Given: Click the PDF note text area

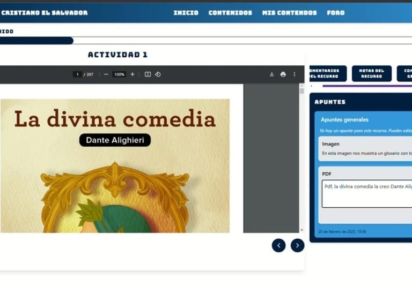Looking at the screenshot, I should point(367,194).
